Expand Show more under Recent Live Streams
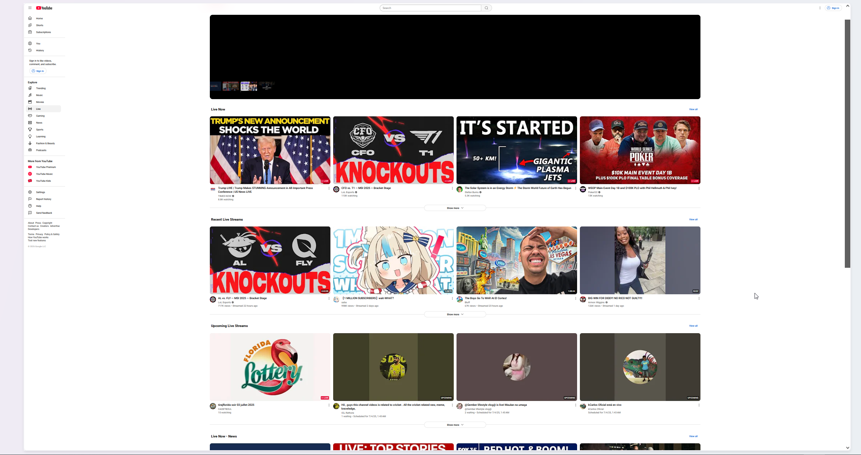 [x=455, y=315]
